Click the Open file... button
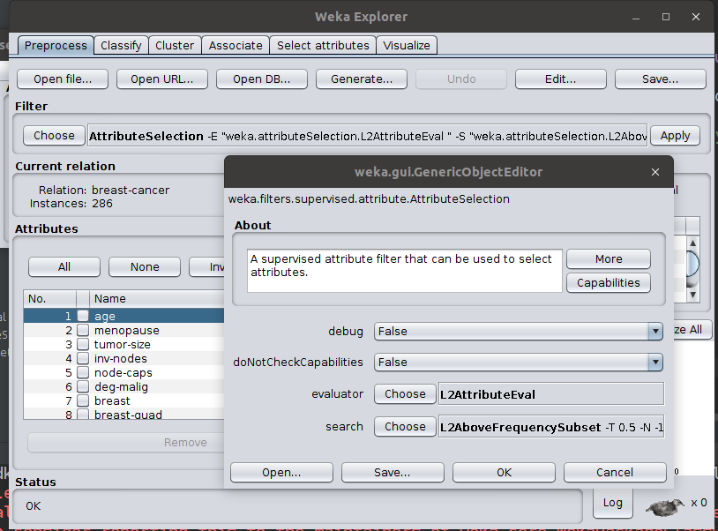This screenshot has height=531, width=718. pos(63,79)
